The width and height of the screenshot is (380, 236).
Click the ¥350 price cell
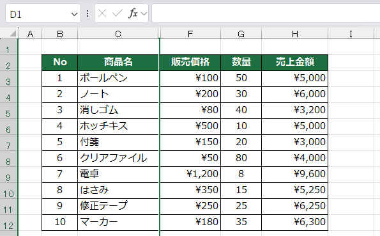click(x=190, y=191)
